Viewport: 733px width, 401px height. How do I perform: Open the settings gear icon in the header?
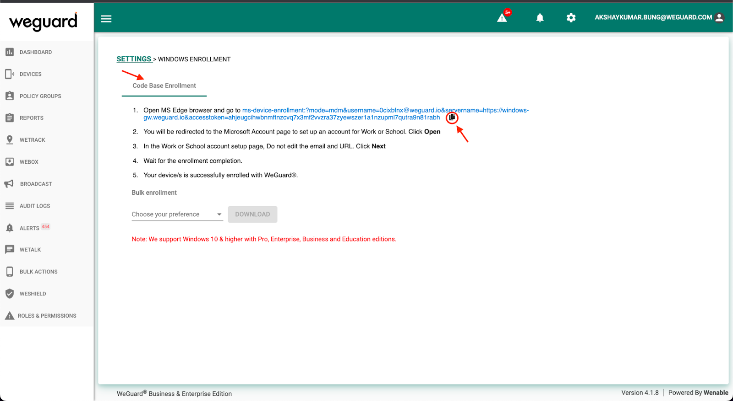click(x=571, y=18)
